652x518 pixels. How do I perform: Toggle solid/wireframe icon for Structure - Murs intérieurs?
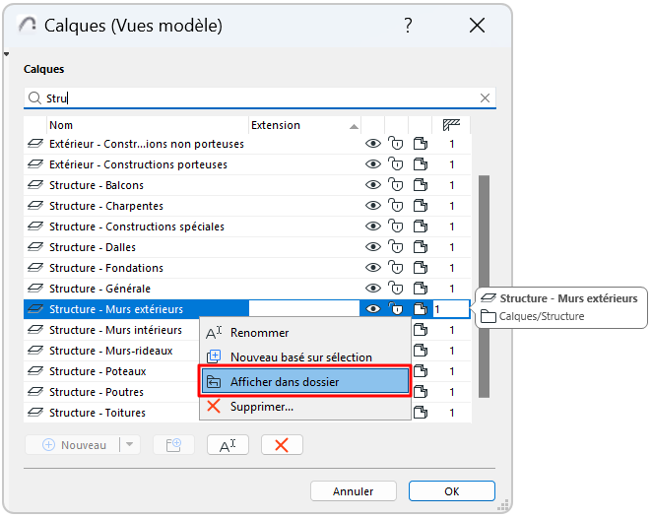[421, 329]
